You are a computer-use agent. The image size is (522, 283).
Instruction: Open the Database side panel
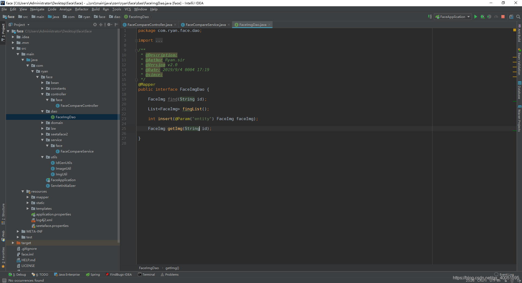(519, 90)
